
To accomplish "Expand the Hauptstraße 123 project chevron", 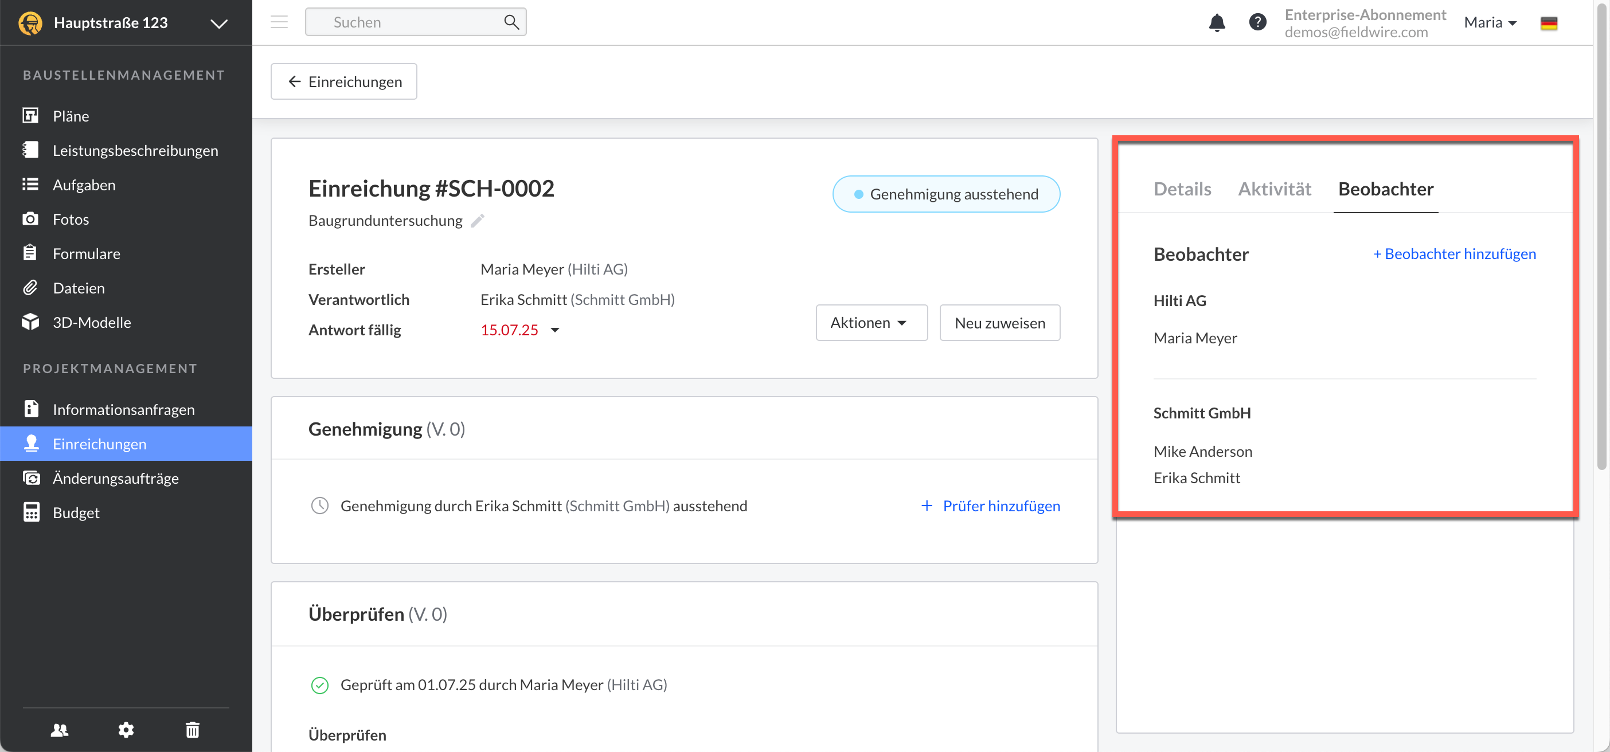I will click(x=219, y=23).
